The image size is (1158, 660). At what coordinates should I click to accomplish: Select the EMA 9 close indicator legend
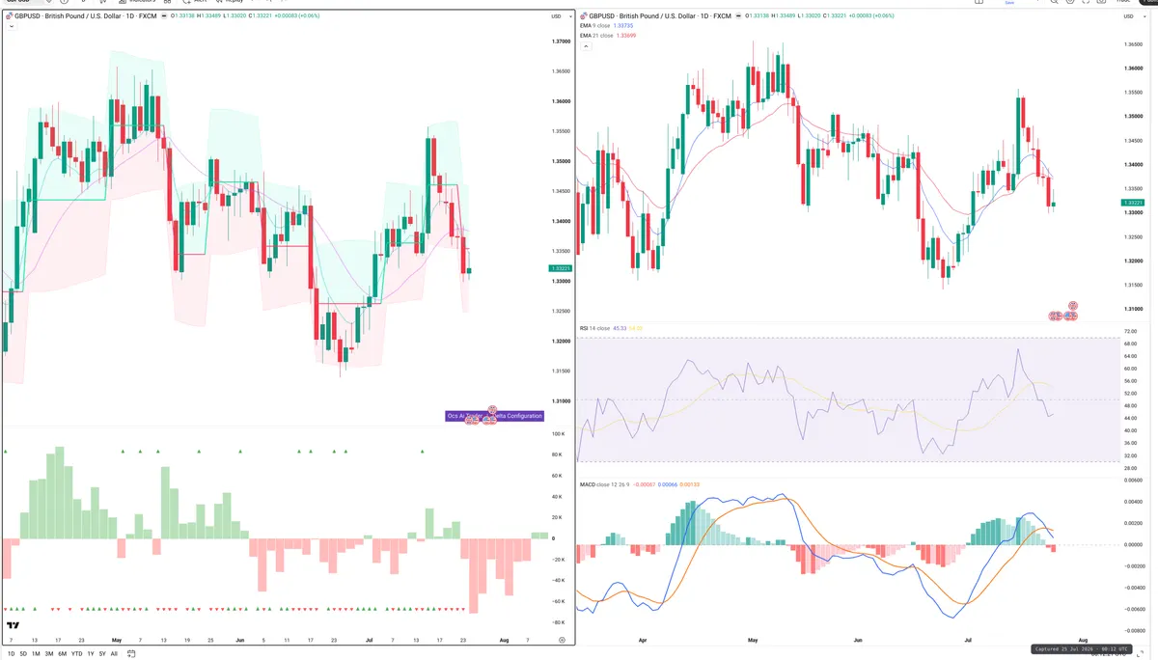click(608, 26)
